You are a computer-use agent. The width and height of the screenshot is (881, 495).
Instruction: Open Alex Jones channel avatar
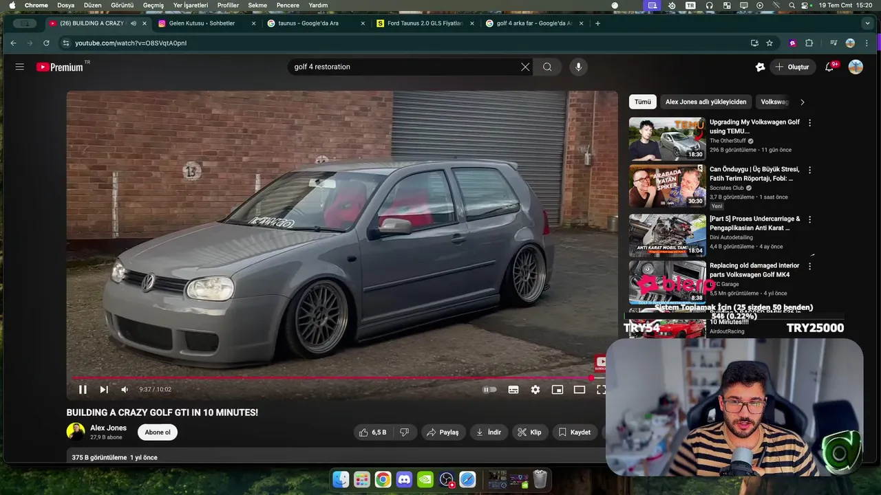(x=76, y=432)
